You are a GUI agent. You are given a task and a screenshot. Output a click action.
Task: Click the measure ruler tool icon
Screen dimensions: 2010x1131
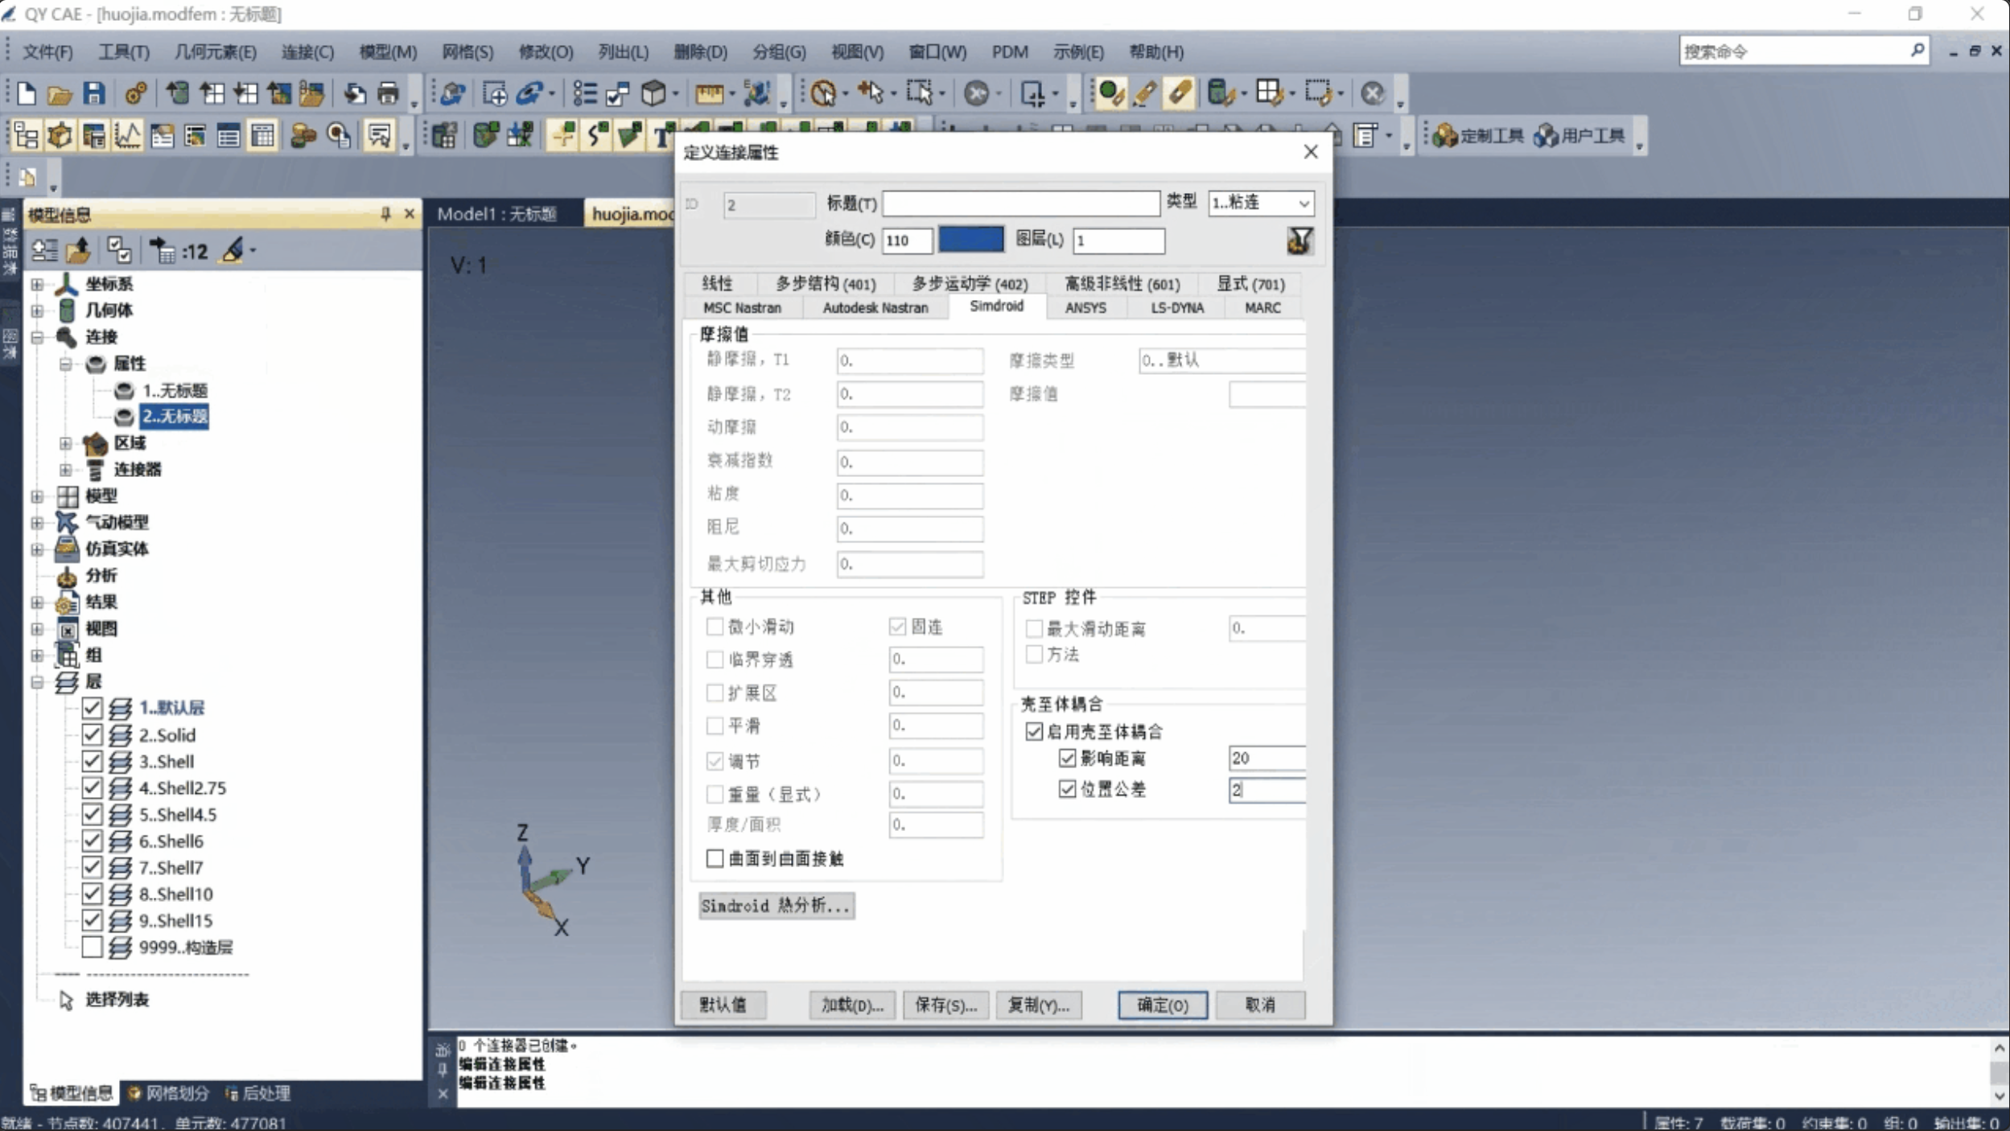coord(708,94)
